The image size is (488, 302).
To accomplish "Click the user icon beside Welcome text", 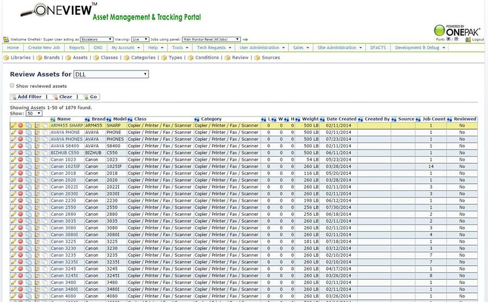I will coord(6,40).
